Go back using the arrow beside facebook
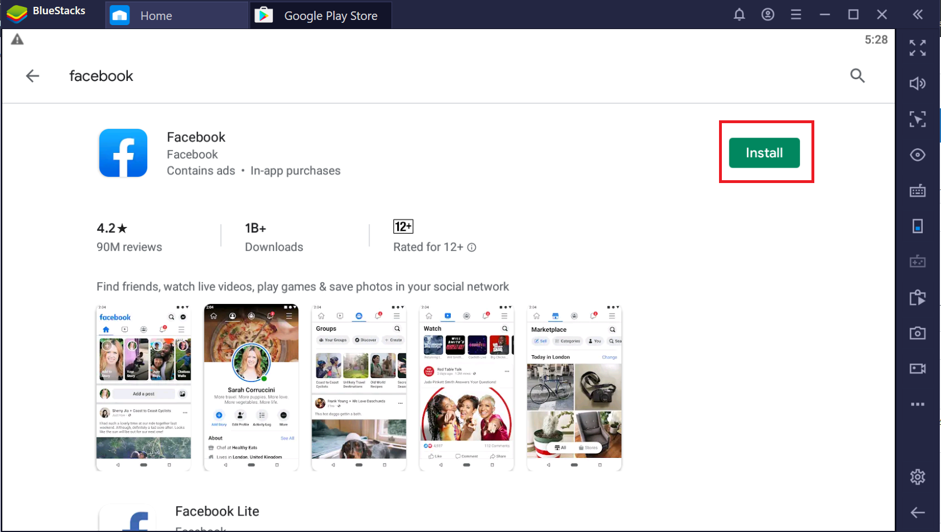The height and width of the screenshot is (532, 941). click(33, 76)
